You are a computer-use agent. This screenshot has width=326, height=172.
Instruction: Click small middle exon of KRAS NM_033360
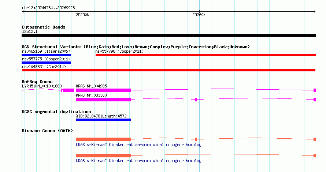tap(196, 100)
